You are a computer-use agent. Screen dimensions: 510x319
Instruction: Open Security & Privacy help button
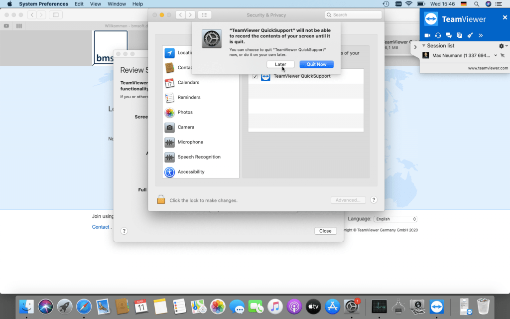pyautogui.click(x=374, y=200)
